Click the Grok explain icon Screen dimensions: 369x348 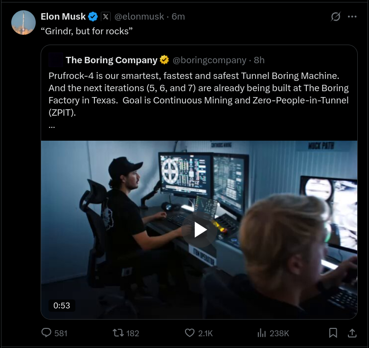[335, 17]
